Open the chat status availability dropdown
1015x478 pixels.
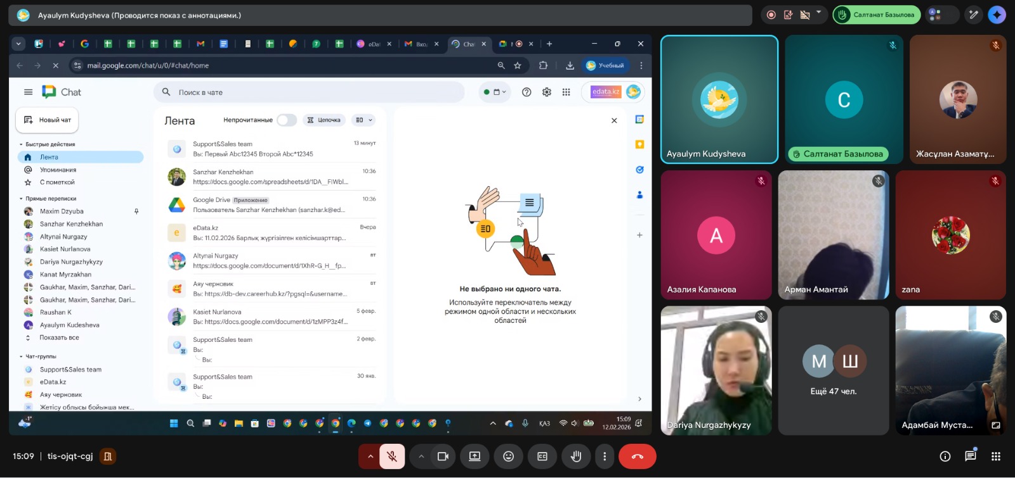coord(495,92)
